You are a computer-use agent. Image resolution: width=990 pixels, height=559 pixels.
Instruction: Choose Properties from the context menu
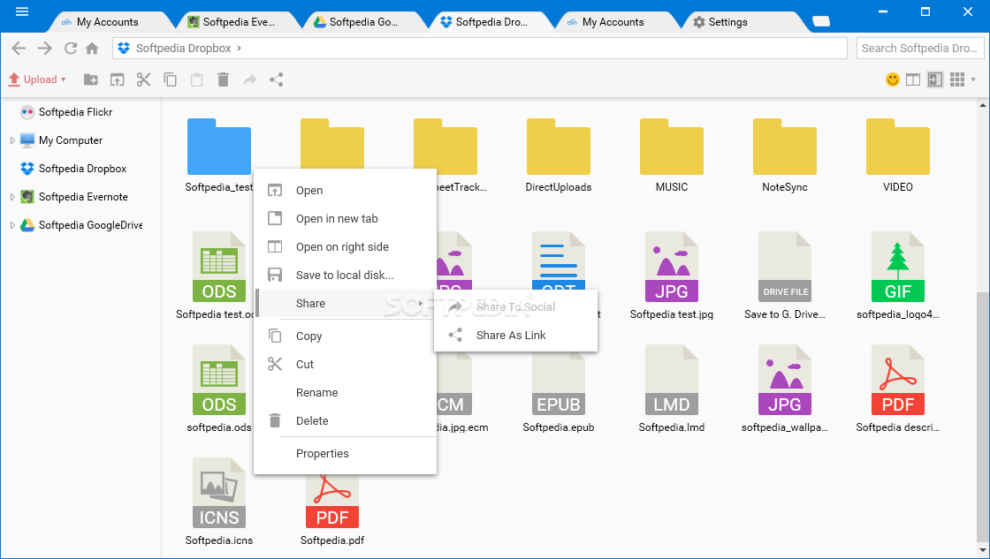tap(345, 454)
